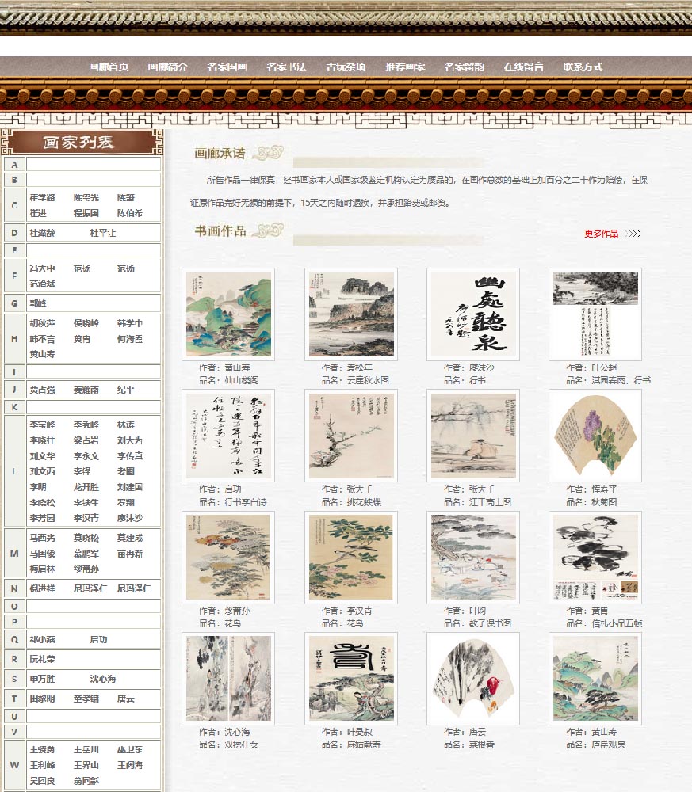Click painter 姜耀南 in the painter list
The width and height of the screenshot is (692, 792).
tap(86, 390)
